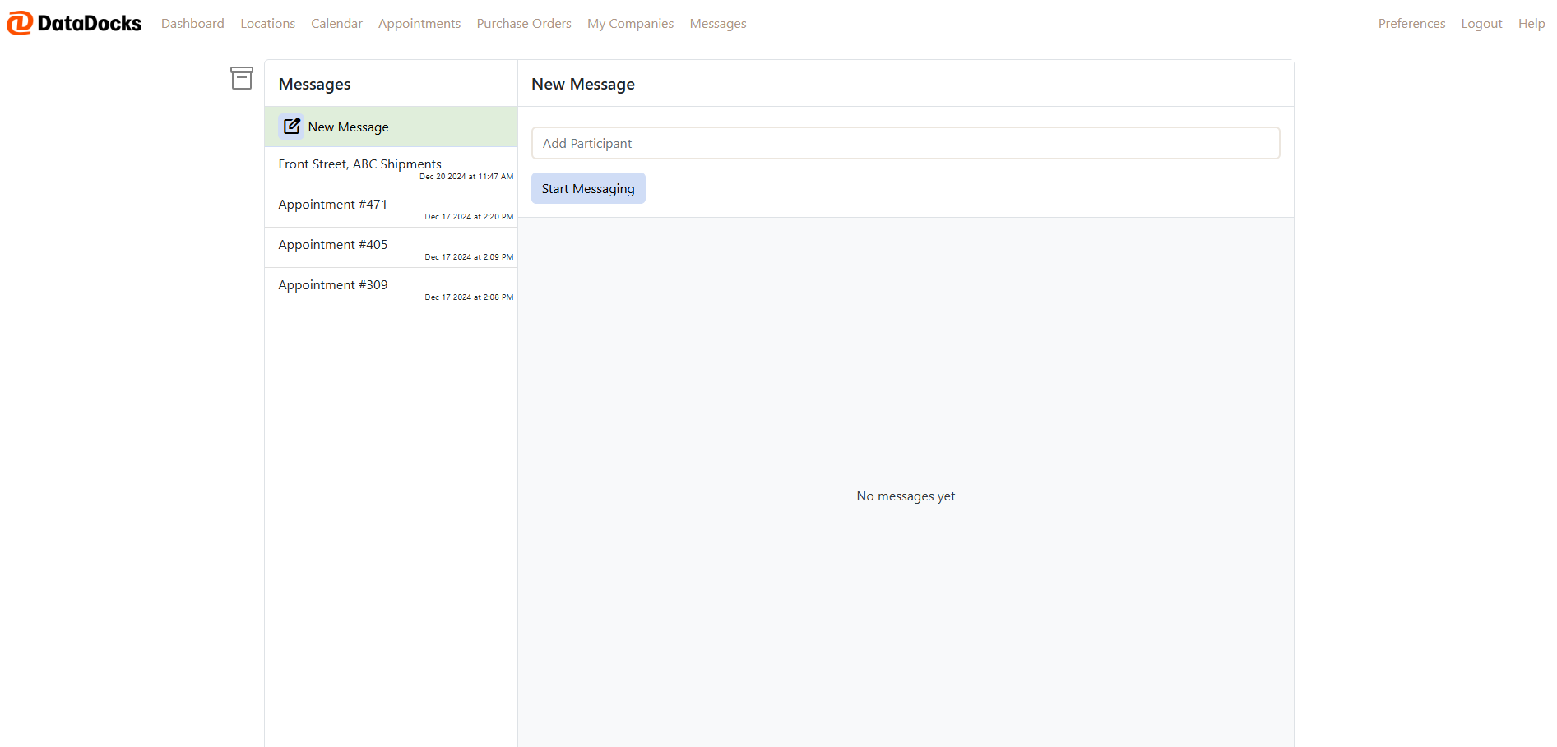Screen dimensions: 1557x747
Task: Select the New Message row in the sidebar
Action: click(x=392, y=127)
